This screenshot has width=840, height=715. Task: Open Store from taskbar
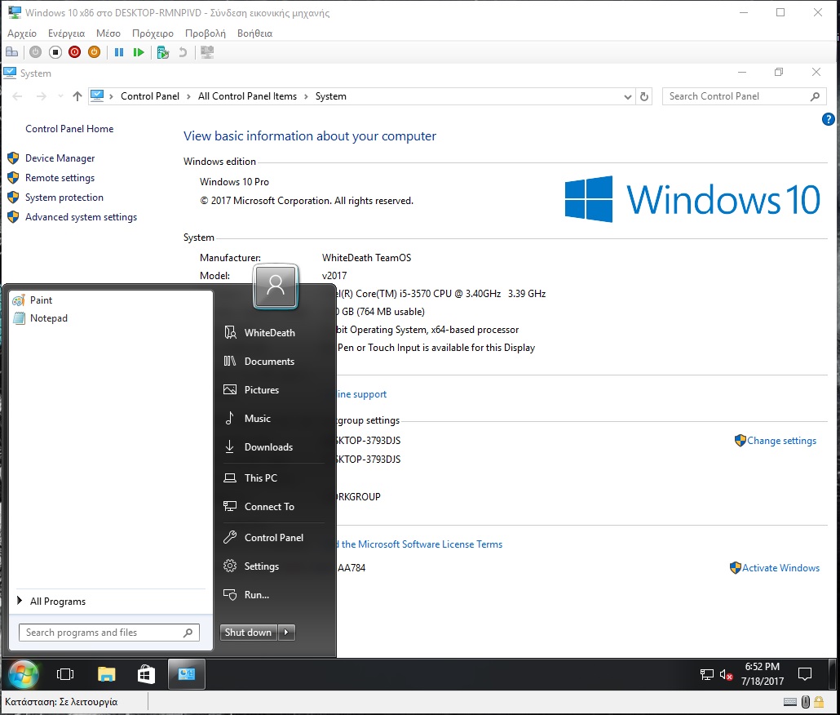146,674
